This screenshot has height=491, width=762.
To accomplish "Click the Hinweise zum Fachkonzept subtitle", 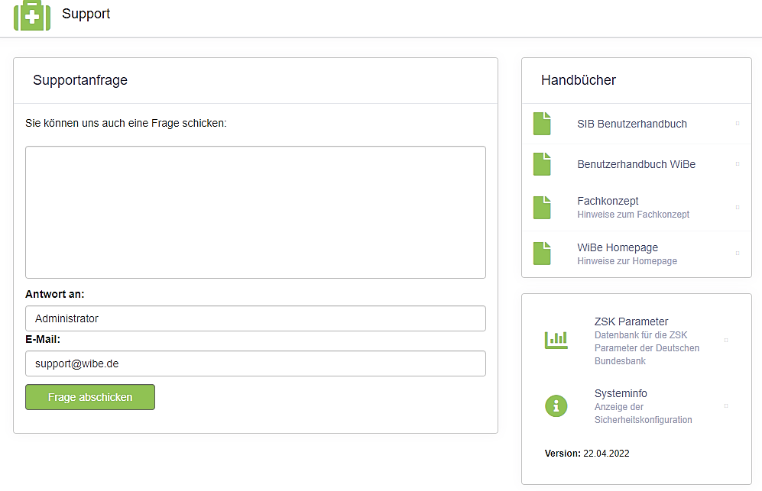I will point(633,215).
